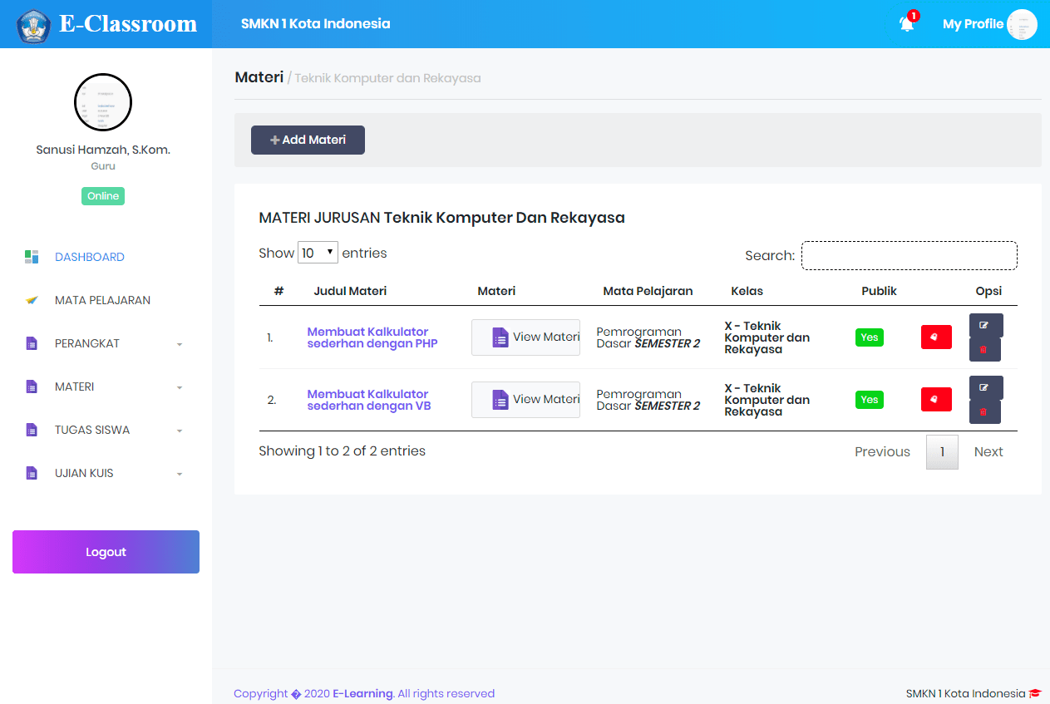Toggle the Online status badge under the teacher's name
This screenshot has width=1050, height=704.
(102, 195)
